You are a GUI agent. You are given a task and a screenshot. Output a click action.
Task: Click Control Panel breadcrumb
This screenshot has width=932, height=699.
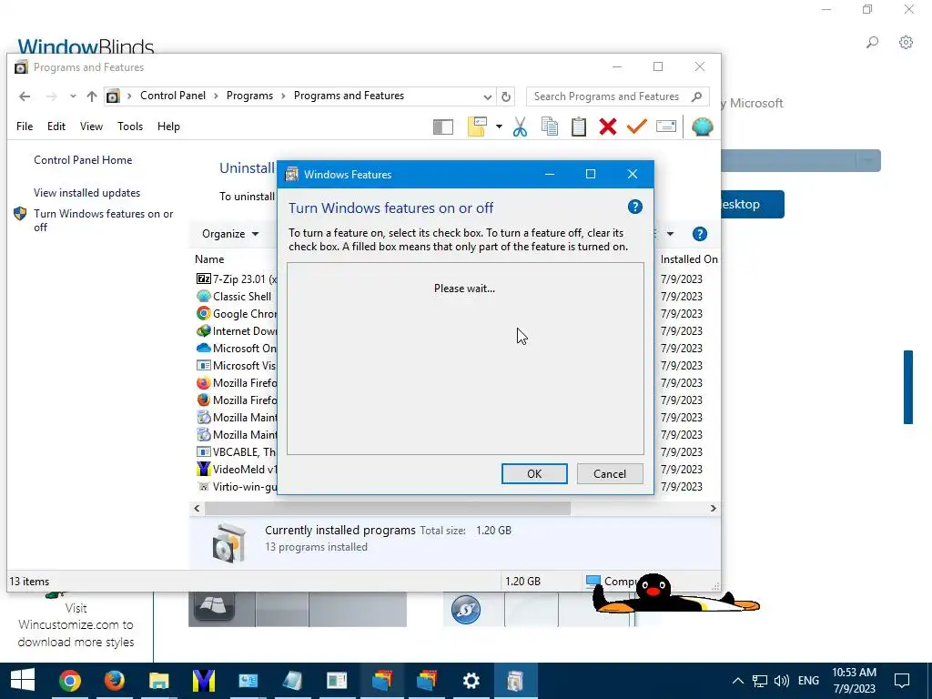173,96
